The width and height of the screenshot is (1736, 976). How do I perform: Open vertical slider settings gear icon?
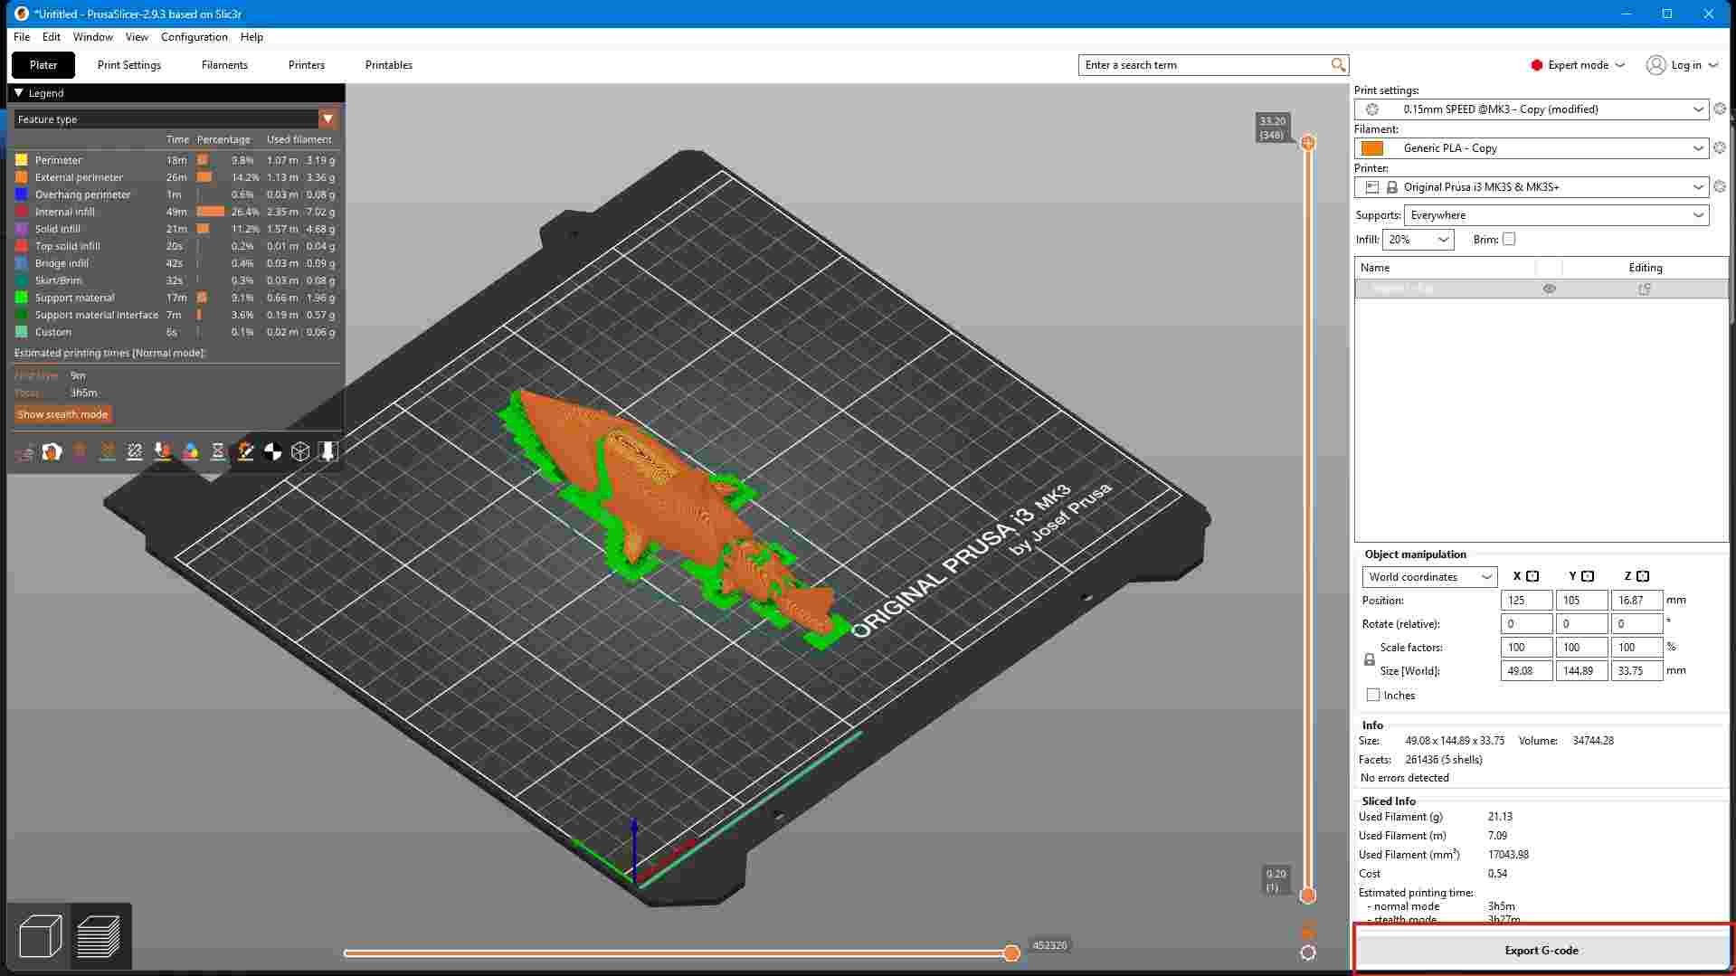click(x=1308, y=952)
